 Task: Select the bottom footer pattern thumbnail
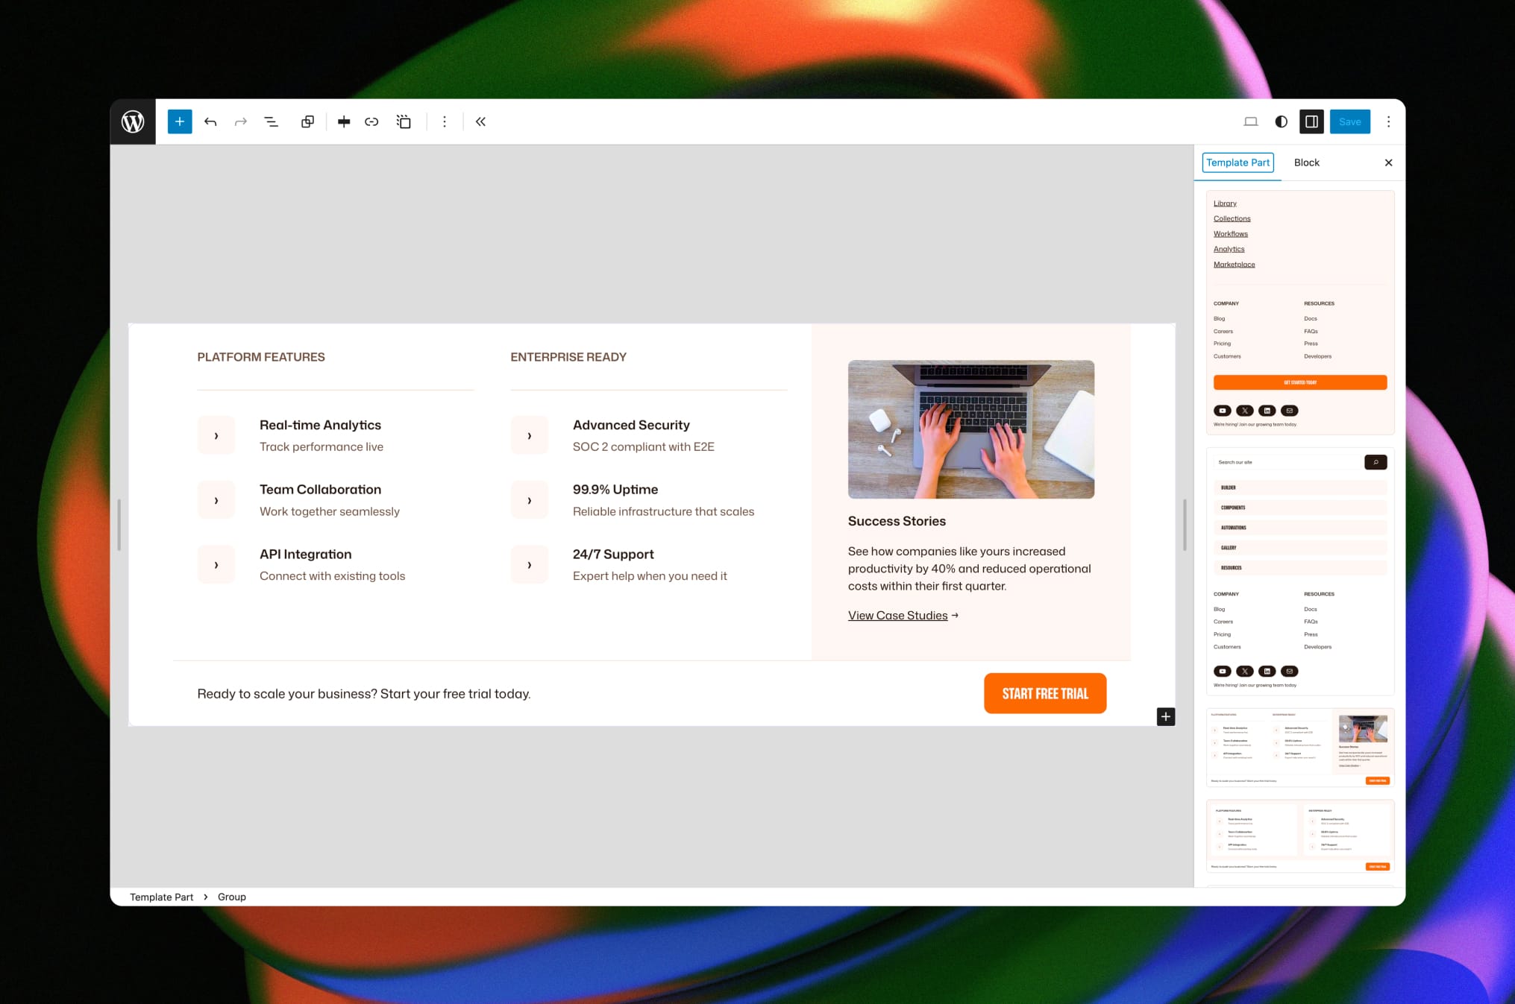tap(1300, 835)
